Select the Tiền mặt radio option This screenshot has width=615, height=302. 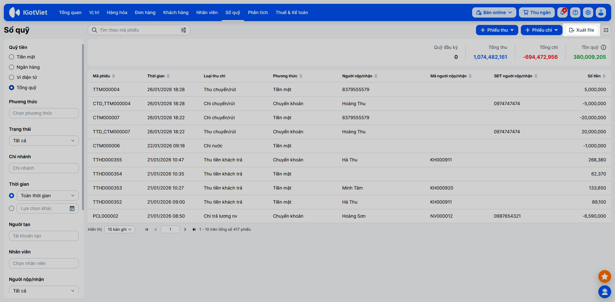click(x=12, y=57)
